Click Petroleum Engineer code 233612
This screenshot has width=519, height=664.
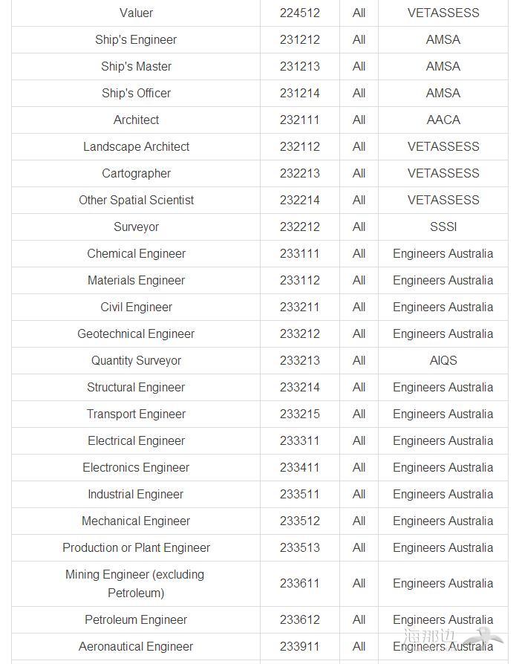pos(300,619)
